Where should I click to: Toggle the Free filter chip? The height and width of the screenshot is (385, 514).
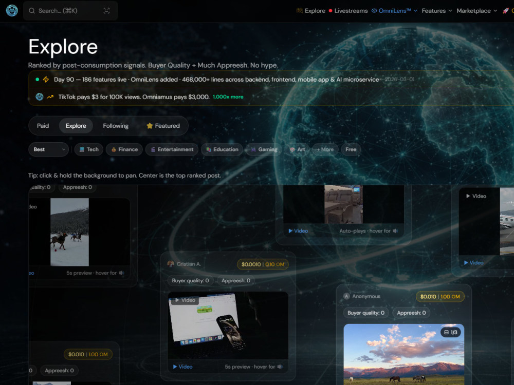coord(351,149)
